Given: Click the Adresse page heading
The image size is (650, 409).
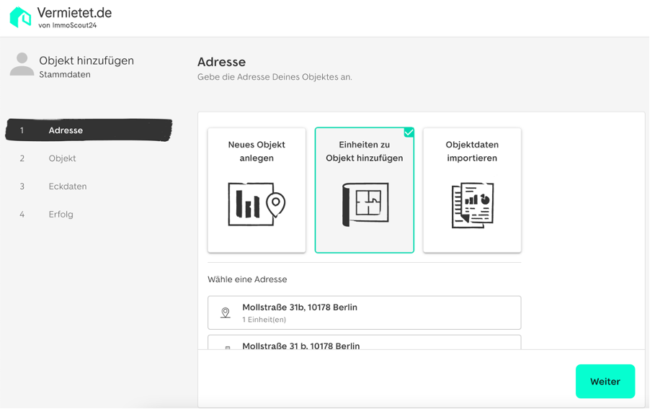Looking at the screenshot, I should 221,62.
